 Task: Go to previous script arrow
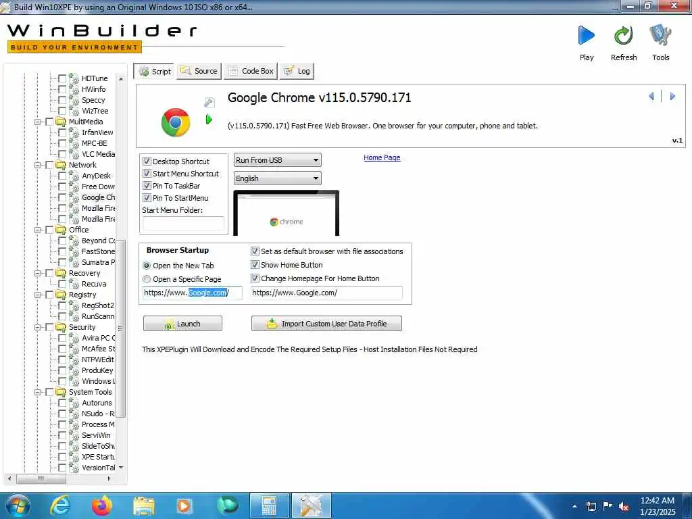651,96
